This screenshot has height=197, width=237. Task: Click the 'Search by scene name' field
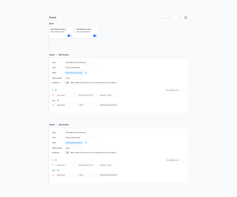(x=168, y=17)
